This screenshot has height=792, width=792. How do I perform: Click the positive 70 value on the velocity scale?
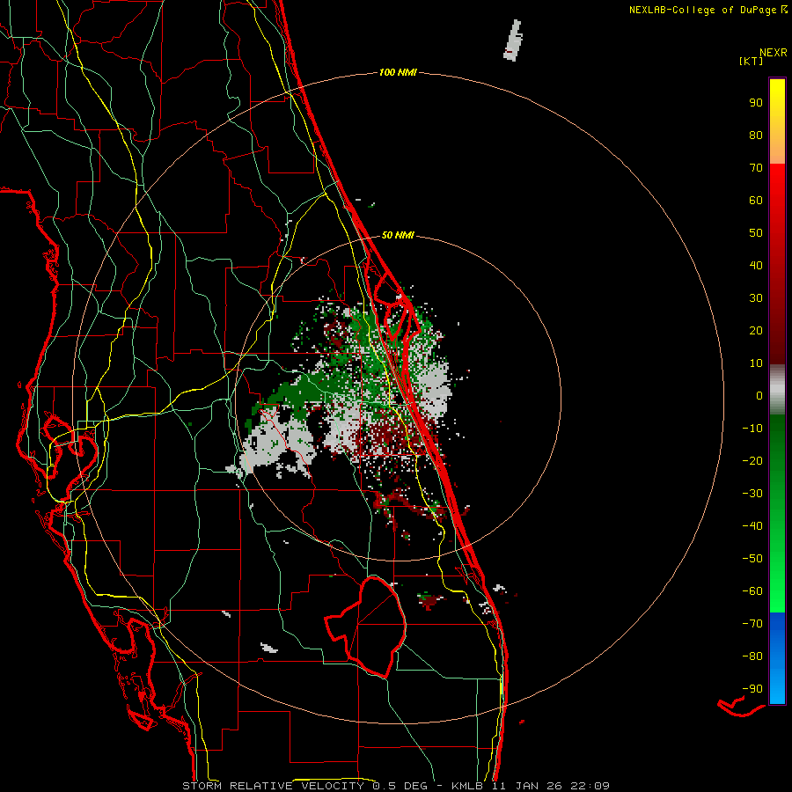coord(756,168)
